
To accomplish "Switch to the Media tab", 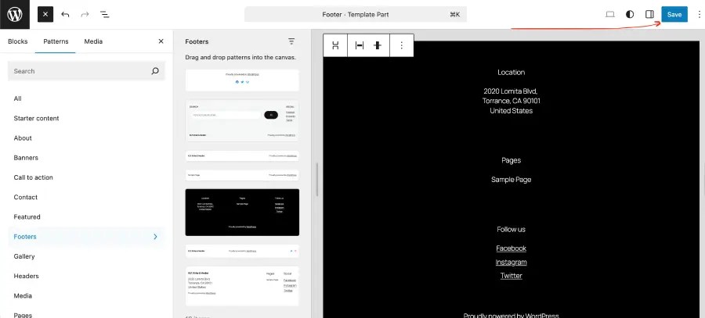I will point(93,41).
